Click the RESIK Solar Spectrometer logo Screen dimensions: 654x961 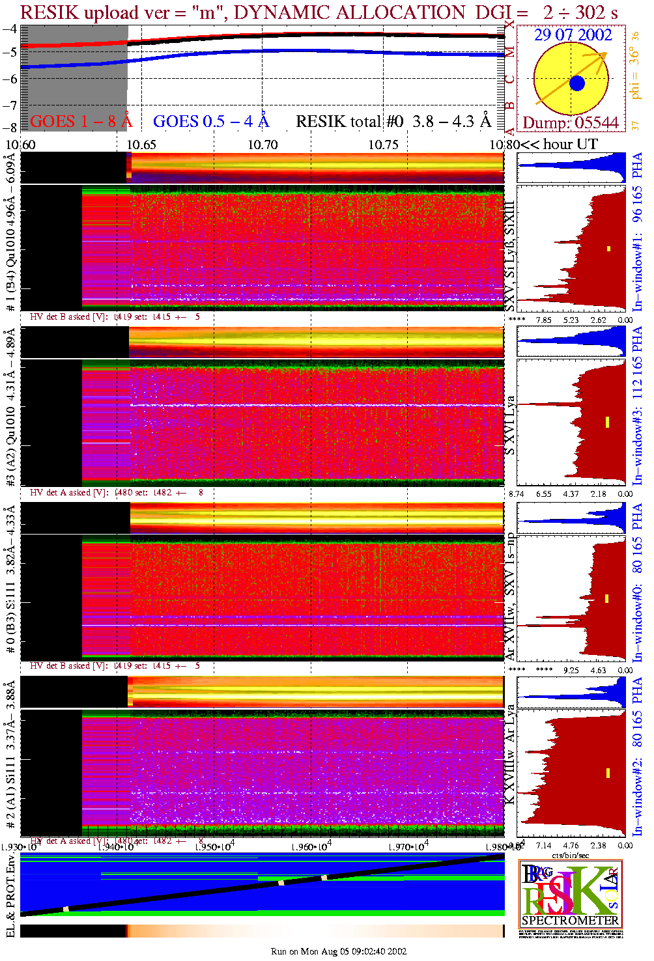tap(570, 893)
